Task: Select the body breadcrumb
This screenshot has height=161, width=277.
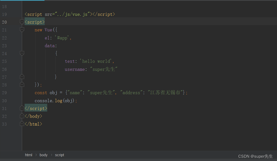Action: (43, 155)
